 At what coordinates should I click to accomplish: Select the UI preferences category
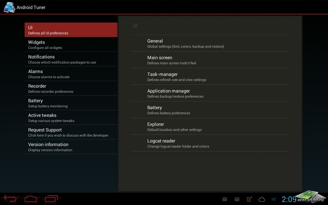pos(71,30)
